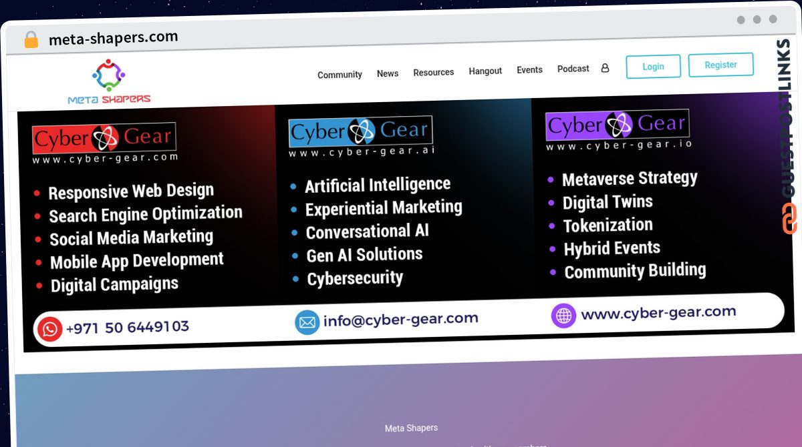Click the email envelope icon
The image size is (802, 447).
pos(307,323)
